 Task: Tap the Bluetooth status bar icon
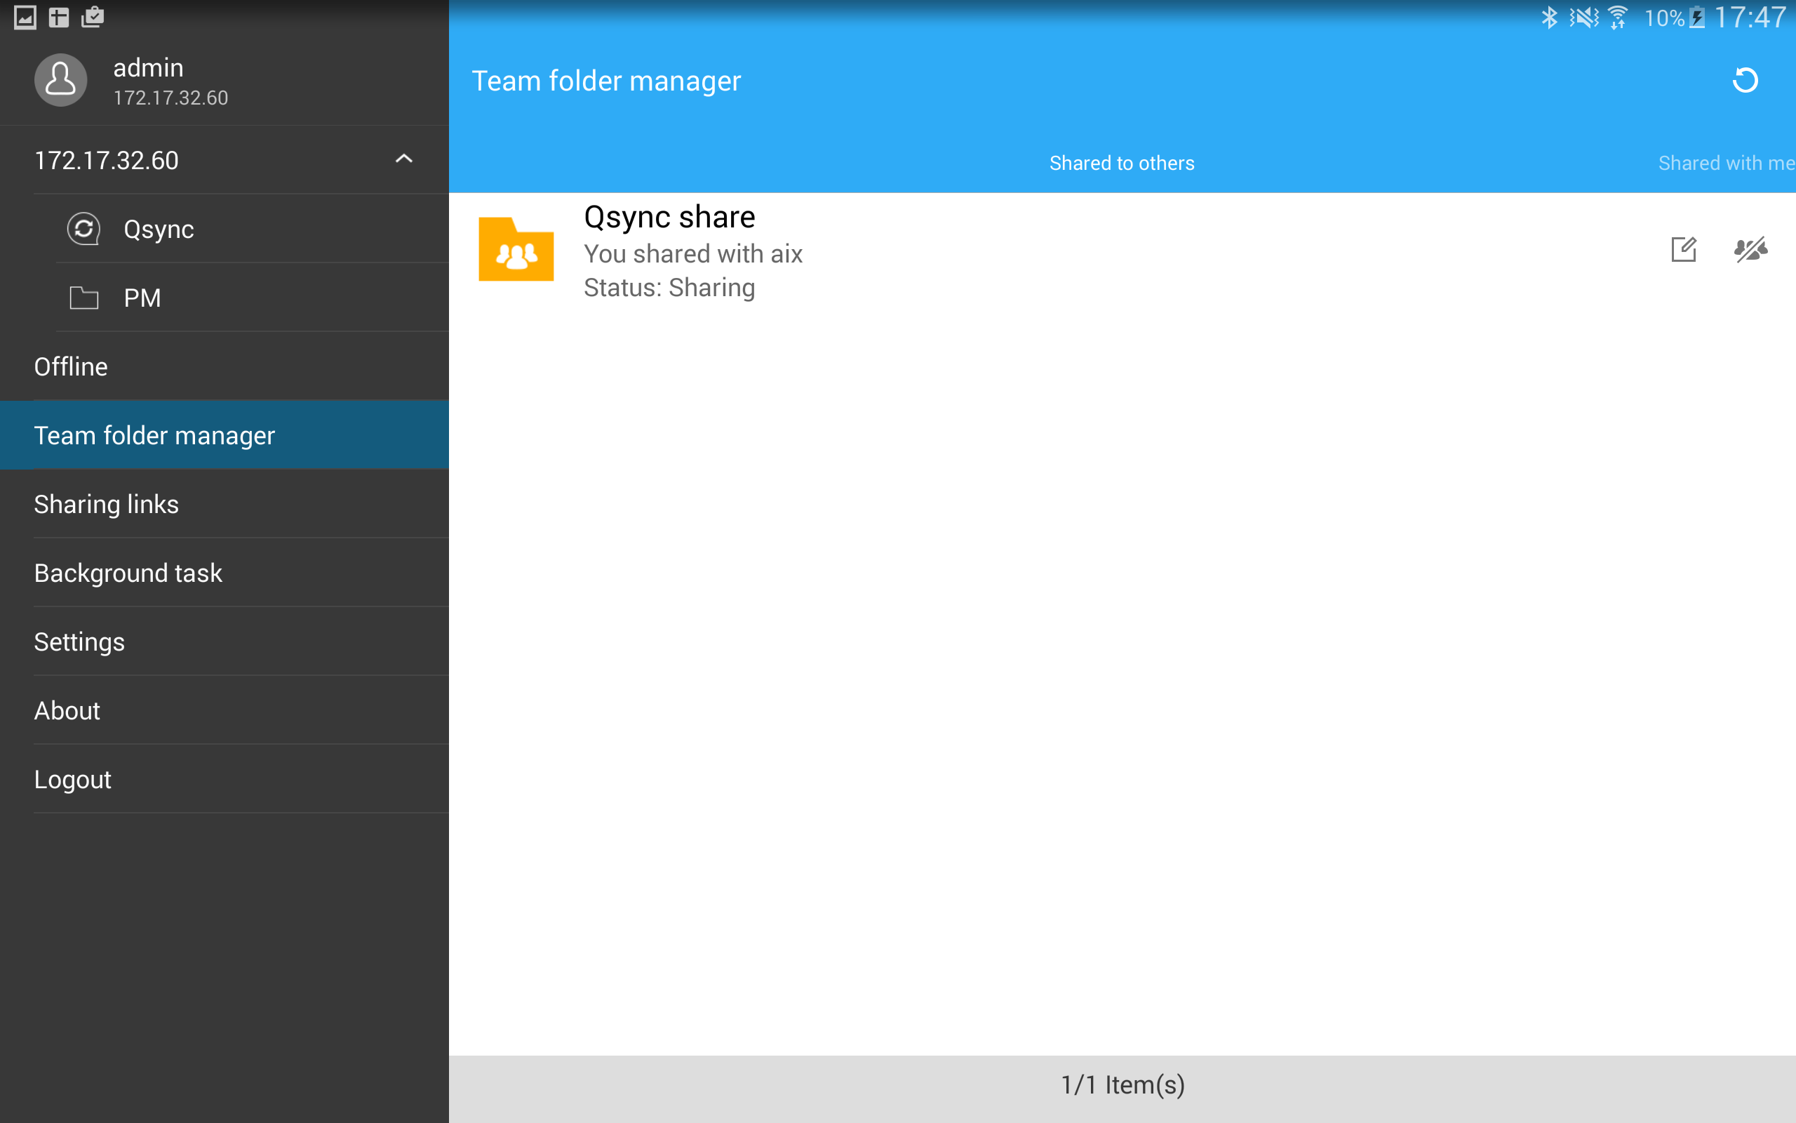(x=1549, y=17)
